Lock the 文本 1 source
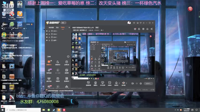 [x=49, y=37]
